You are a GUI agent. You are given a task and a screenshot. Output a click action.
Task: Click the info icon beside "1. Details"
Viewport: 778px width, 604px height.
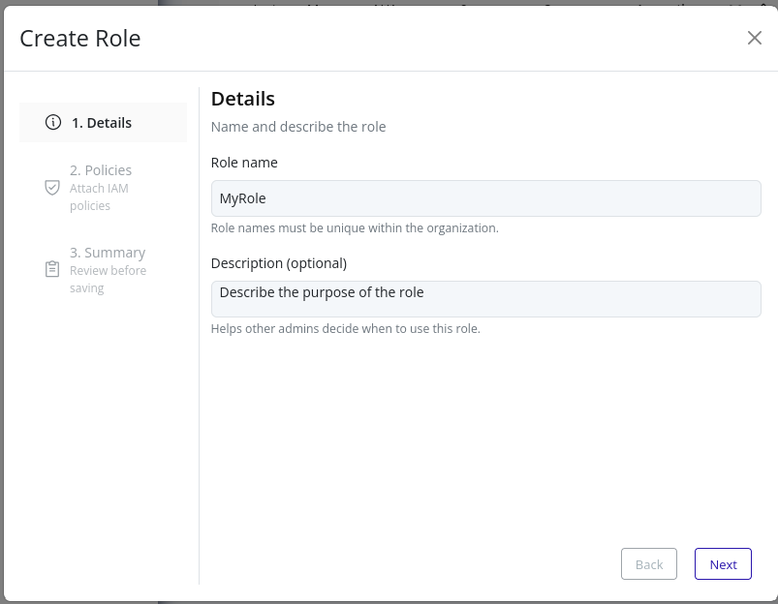51,122
